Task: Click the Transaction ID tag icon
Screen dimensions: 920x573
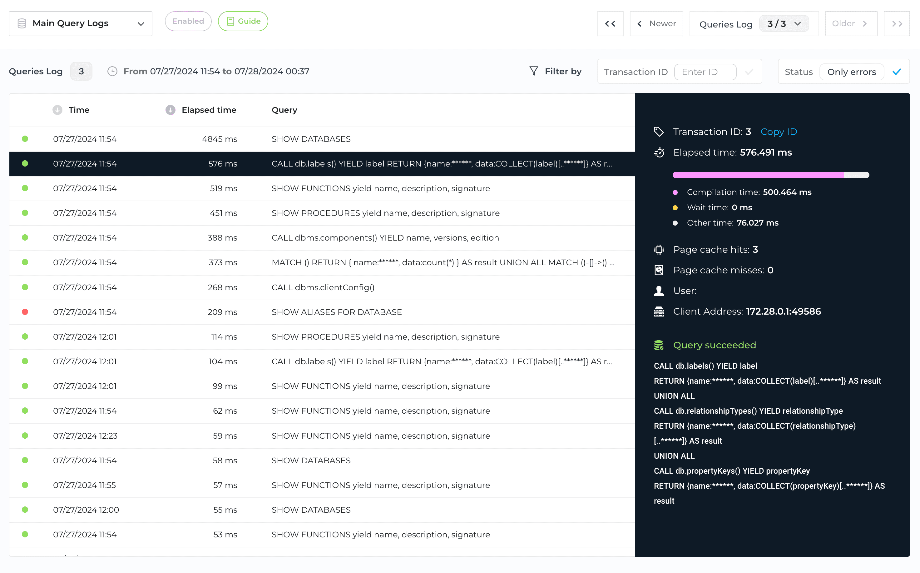Action: pyautogui.click(x=659, y=132)
